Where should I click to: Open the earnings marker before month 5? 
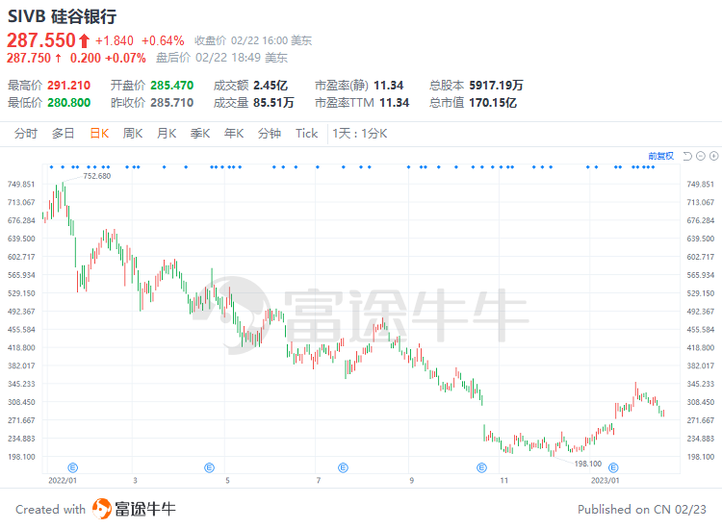209,467
